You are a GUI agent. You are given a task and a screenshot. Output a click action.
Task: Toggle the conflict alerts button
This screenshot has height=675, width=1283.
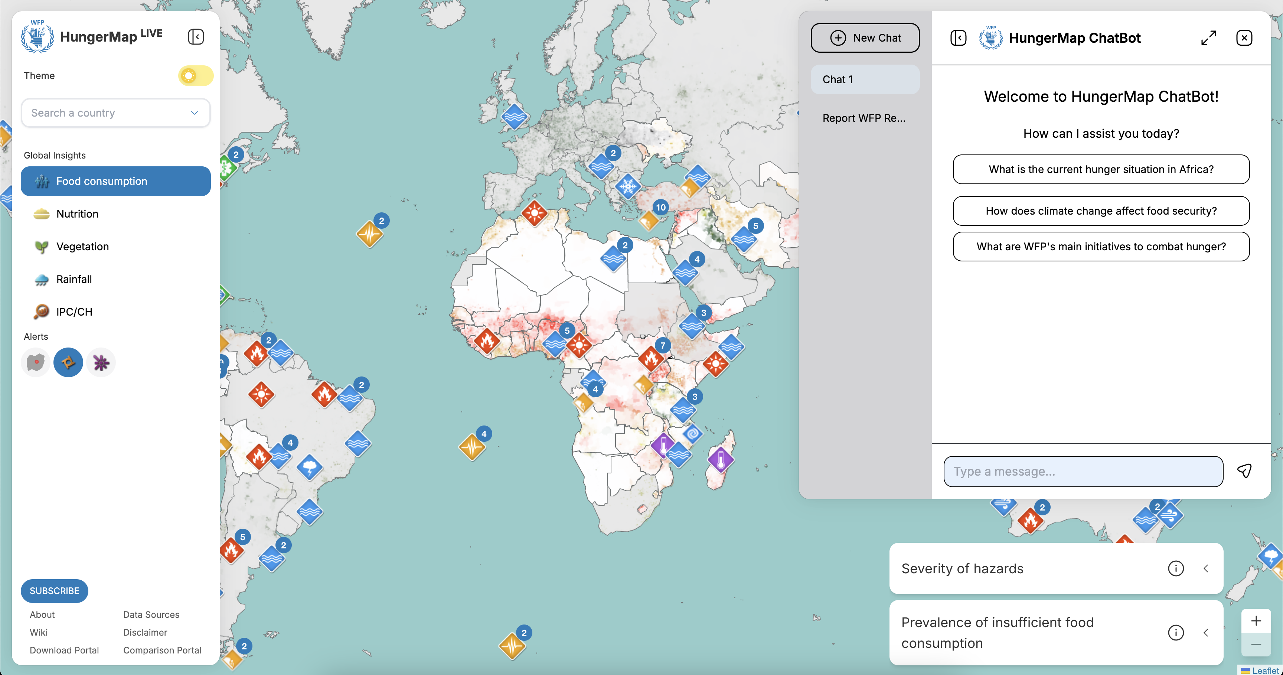click(36, 362)
